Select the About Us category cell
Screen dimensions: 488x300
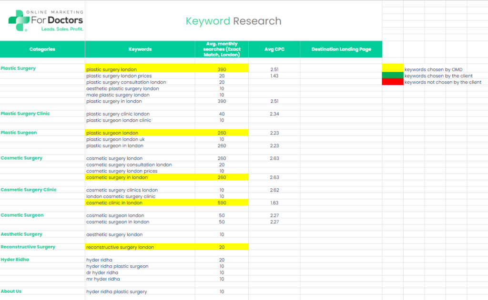coord(42,291)
